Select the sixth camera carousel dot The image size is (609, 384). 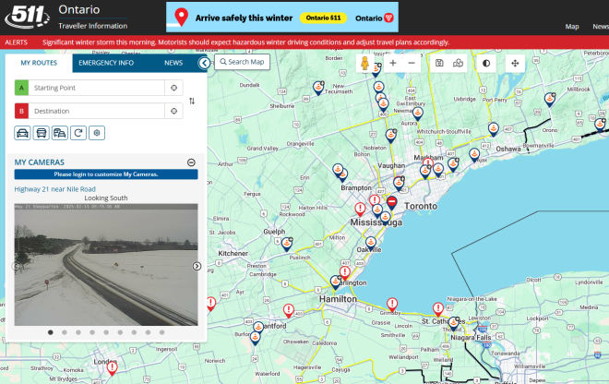click(x=120, y=332)
